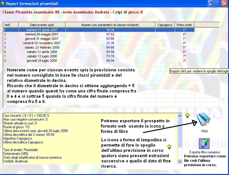Viewport: 229px width, 175px height.
Task: Sort by the NdC column header
Action: 11,25
